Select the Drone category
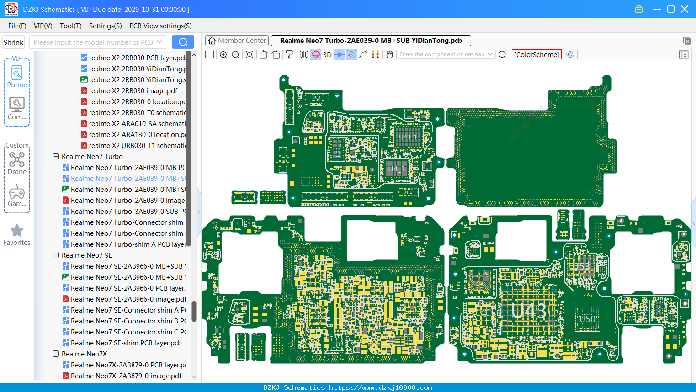The image size is (696, 392). click(17, 163)
